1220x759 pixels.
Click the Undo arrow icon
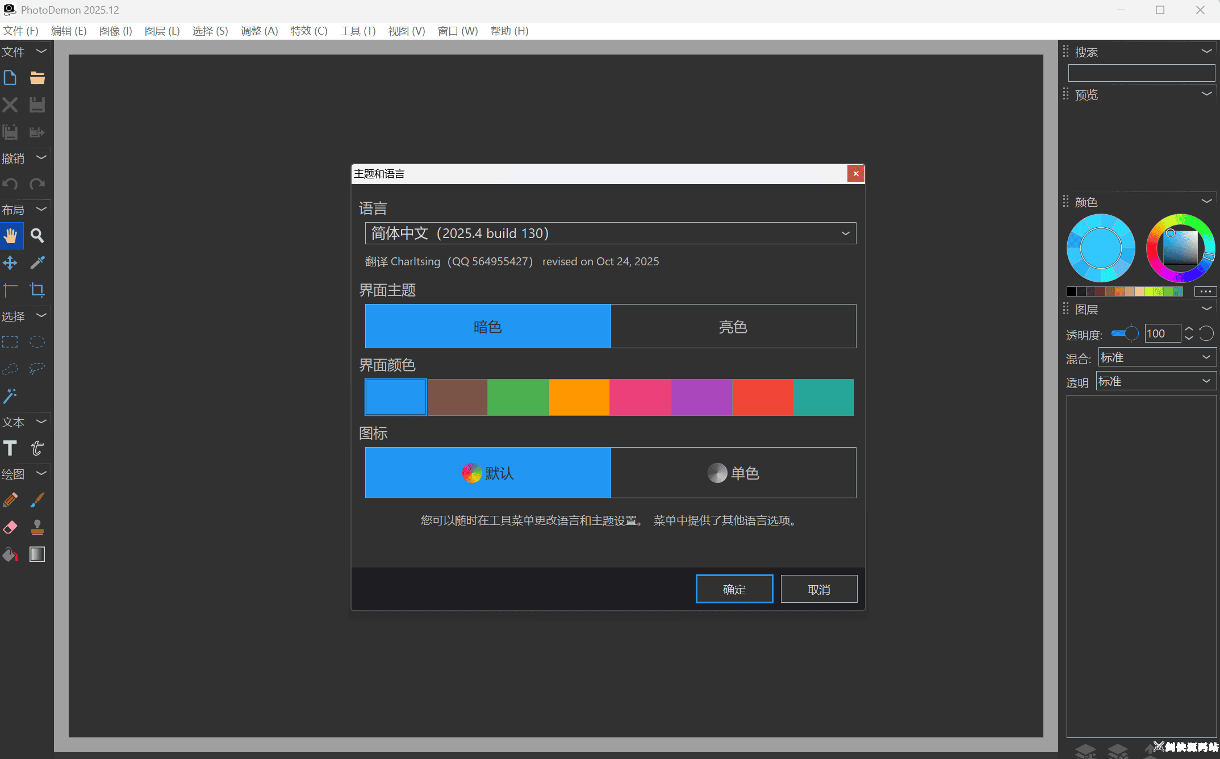click(x=10, y=184)
